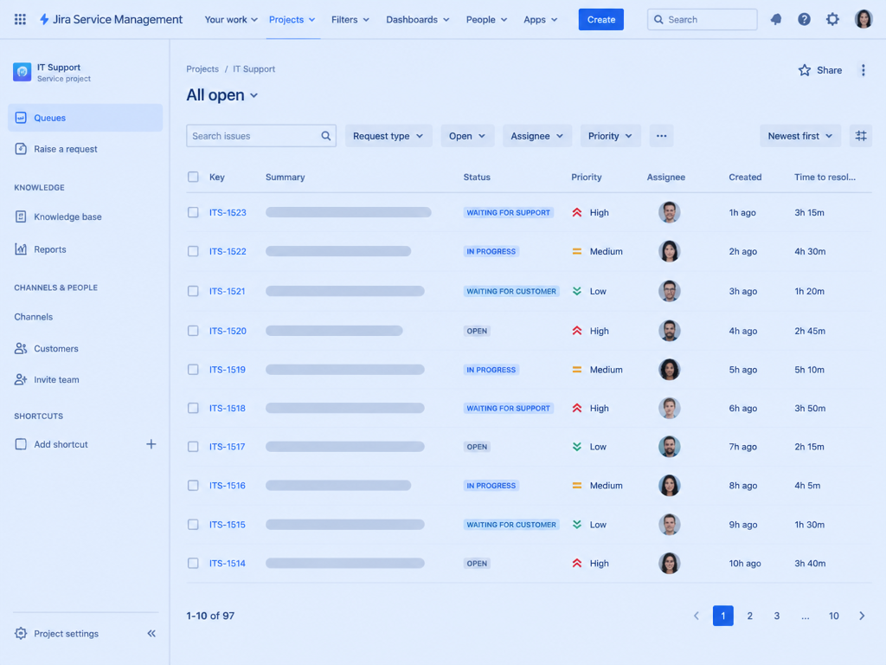Click Medium priority icon on ITS-1519
This screenshot has width=886, height=665.
coord(577,369)
